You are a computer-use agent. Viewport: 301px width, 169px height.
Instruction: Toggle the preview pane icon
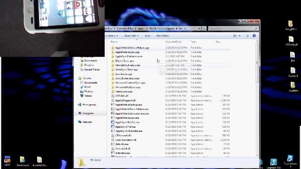(x=246, y=36)
